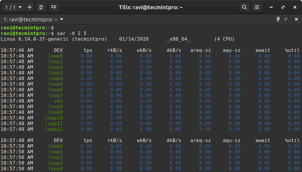Open the Tilix hamburger menu
The image size is (302, 172).
pos(257,7)
